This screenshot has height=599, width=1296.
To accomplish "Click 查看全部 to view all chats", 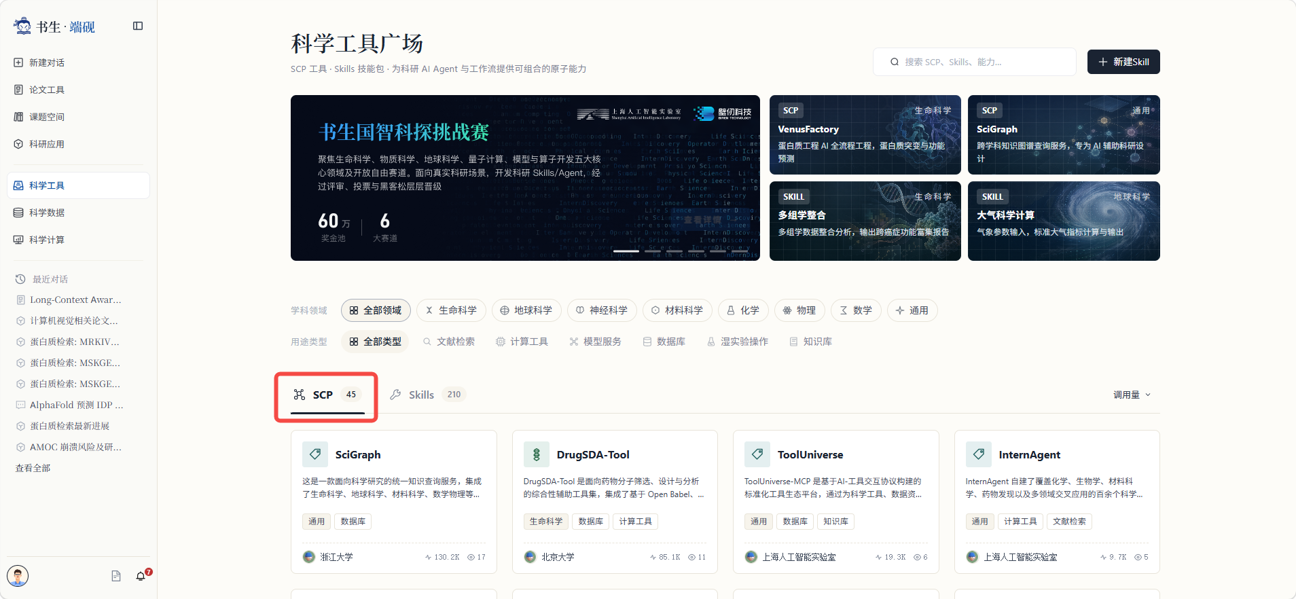I will coord(33,468).
